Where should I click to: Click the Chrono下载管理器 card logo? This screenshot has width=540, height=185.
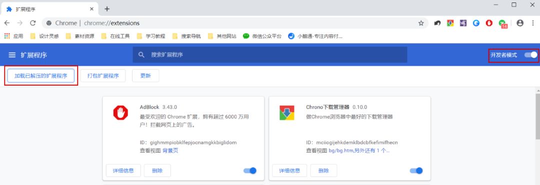click(287, 113)
